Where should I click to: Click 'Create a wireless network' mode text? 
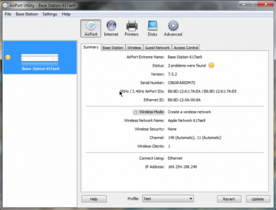(189, 112)
